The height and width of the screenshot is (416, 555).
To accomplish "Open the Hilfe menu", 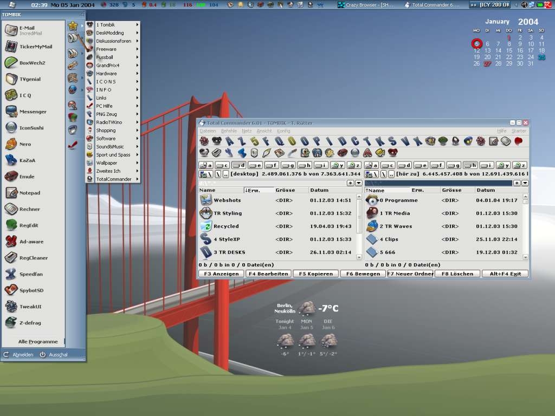I will tap(501, 131).
